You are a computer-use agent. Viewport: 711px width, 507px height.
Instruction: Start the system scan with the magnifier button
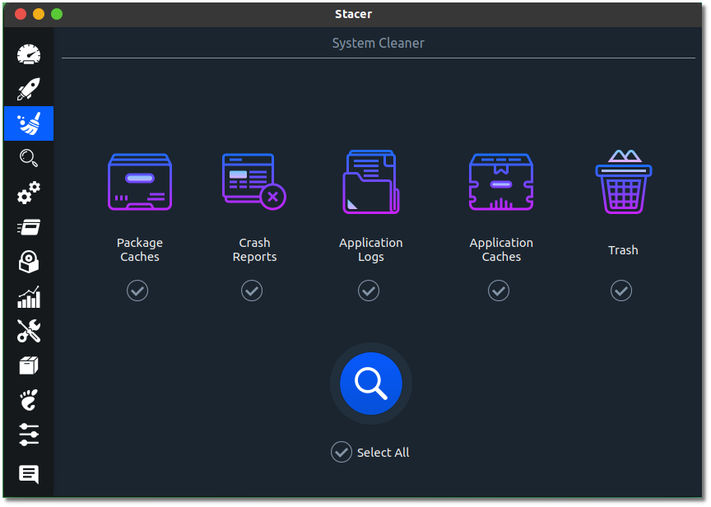[369, 383]
